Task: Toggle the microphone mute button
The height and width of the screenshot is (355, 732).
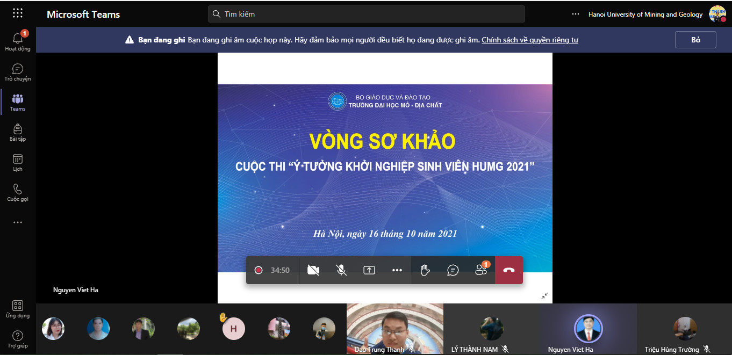Action: tap(341, 270)
